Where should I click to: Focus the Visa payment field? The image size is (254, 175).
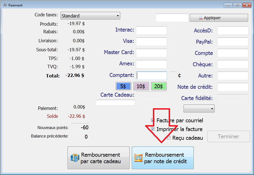(151, 41)
